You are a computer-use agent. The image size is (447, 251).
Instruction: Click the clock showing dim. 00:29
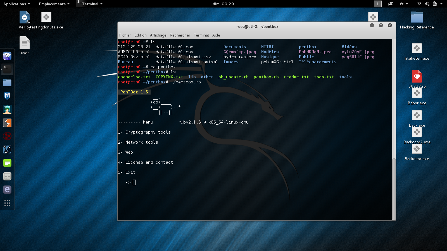point(223,4)
